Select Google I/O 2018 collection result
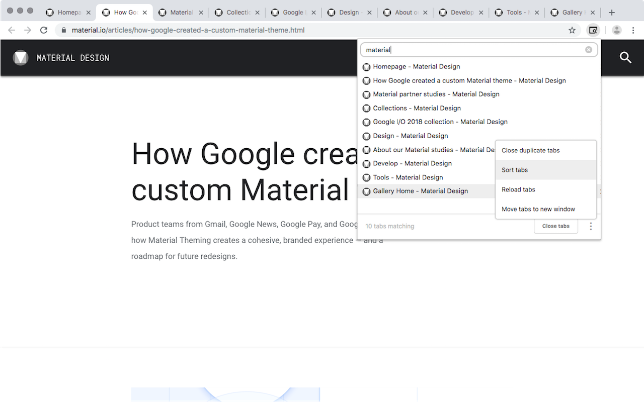Viewport: 644px width, 402px height. (x=479, y=122)
